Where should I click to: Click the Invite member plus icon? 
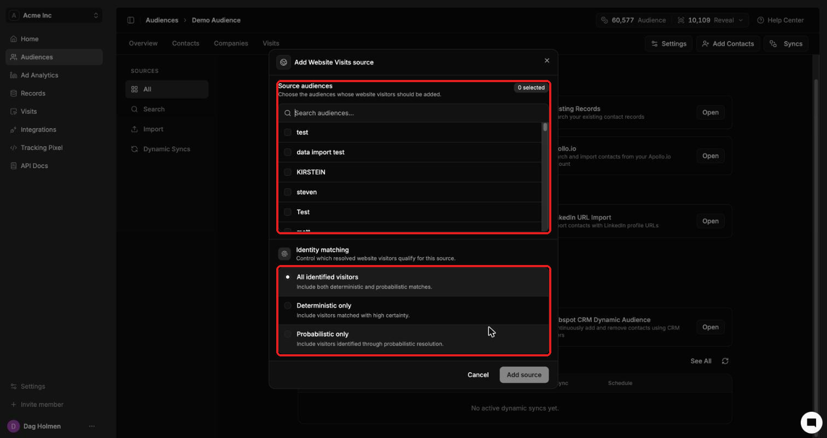click(x=14, y=405)
